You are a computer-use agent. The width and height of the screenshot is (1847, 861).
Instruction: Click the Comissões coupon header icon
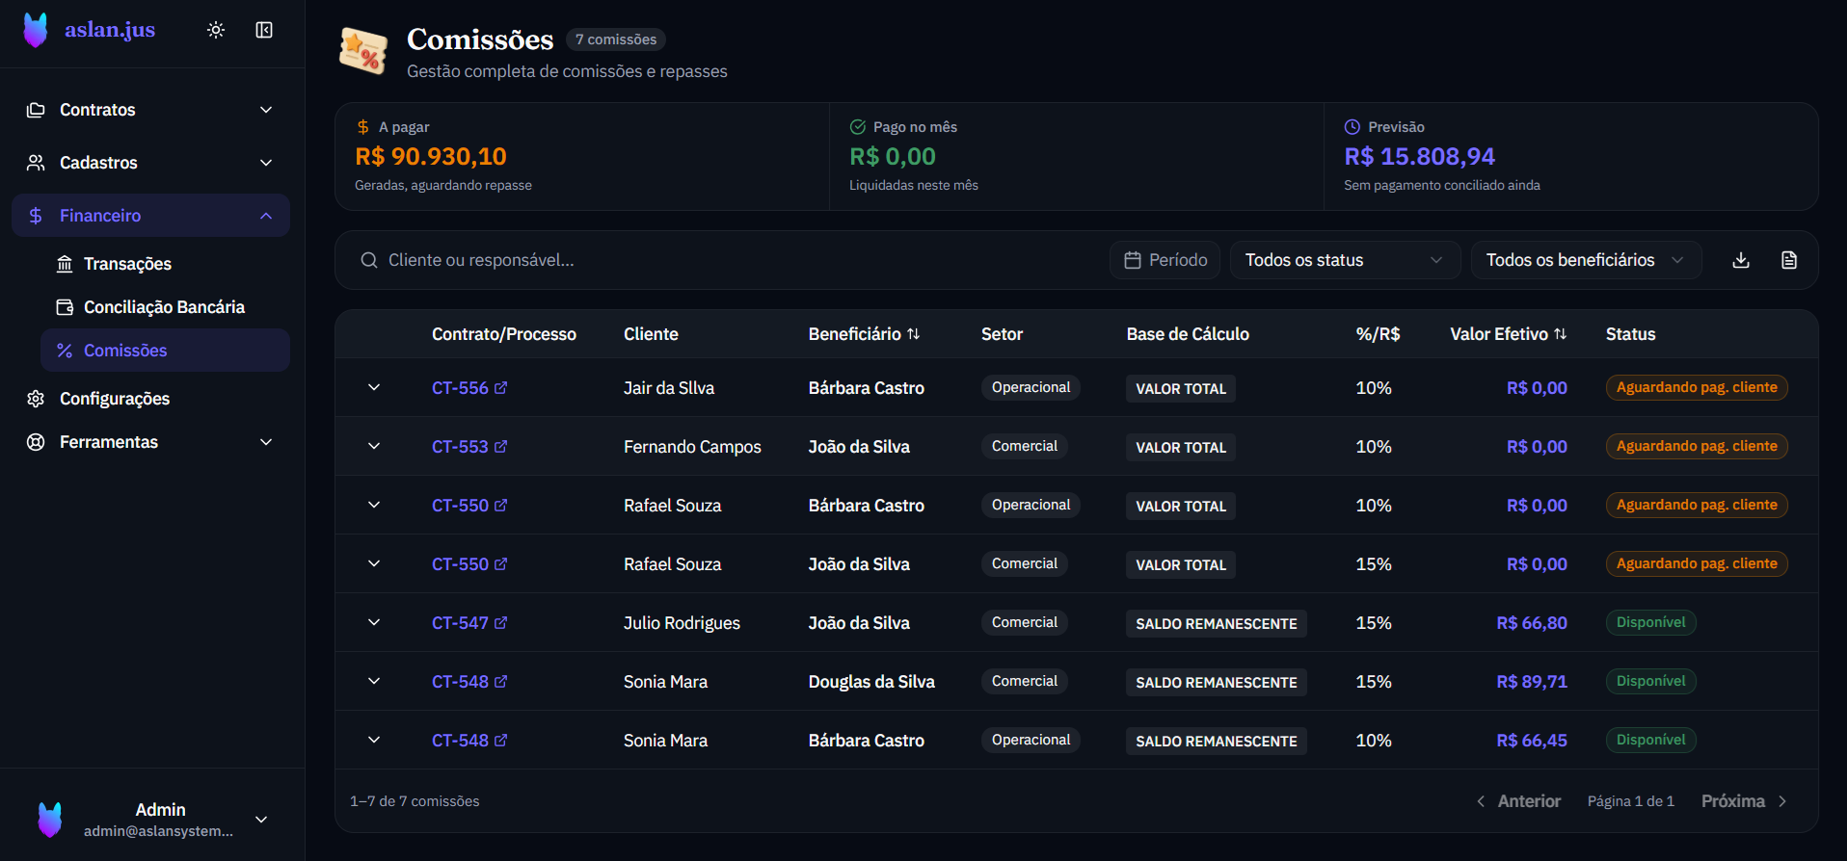[363, 51]
